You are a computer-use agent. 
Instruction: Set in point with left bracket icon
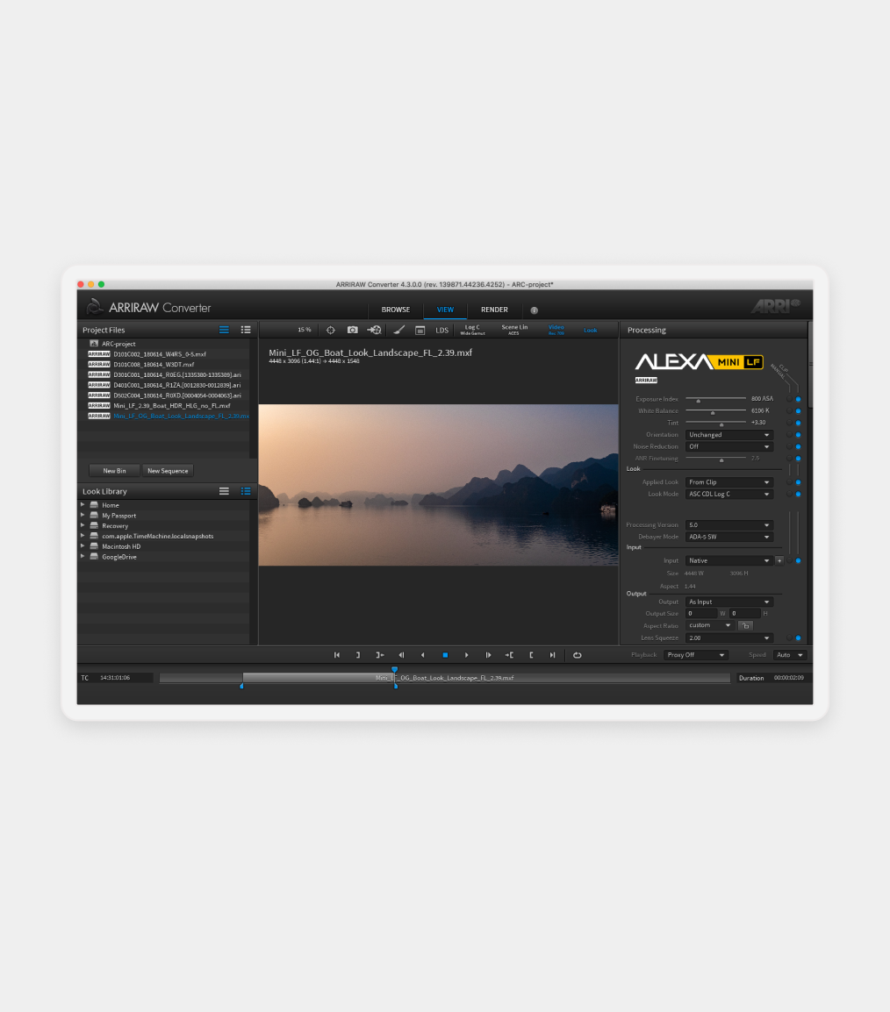(531, 655)
